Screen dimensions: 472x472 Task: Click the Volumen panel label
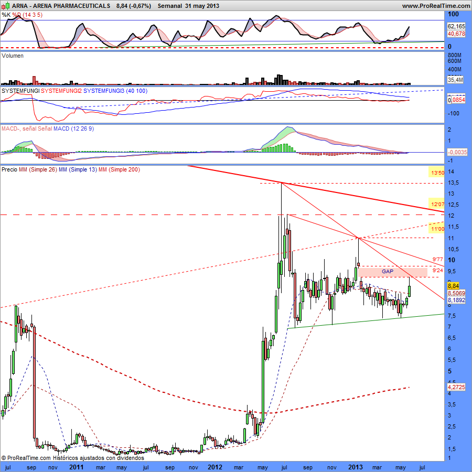point(13,56)
